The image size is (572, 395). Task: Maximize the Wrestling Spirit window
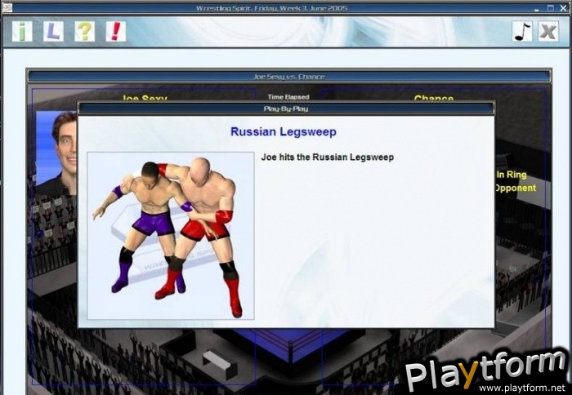point(551,8)
